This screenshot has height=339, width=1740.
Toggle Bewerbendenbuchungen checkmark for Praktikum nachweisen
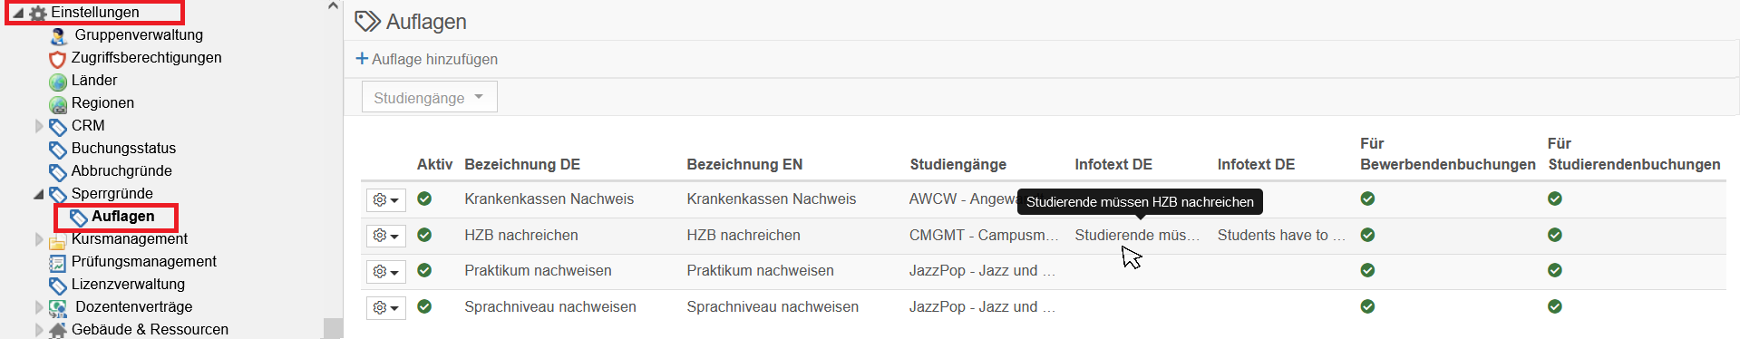point(1367,270)
